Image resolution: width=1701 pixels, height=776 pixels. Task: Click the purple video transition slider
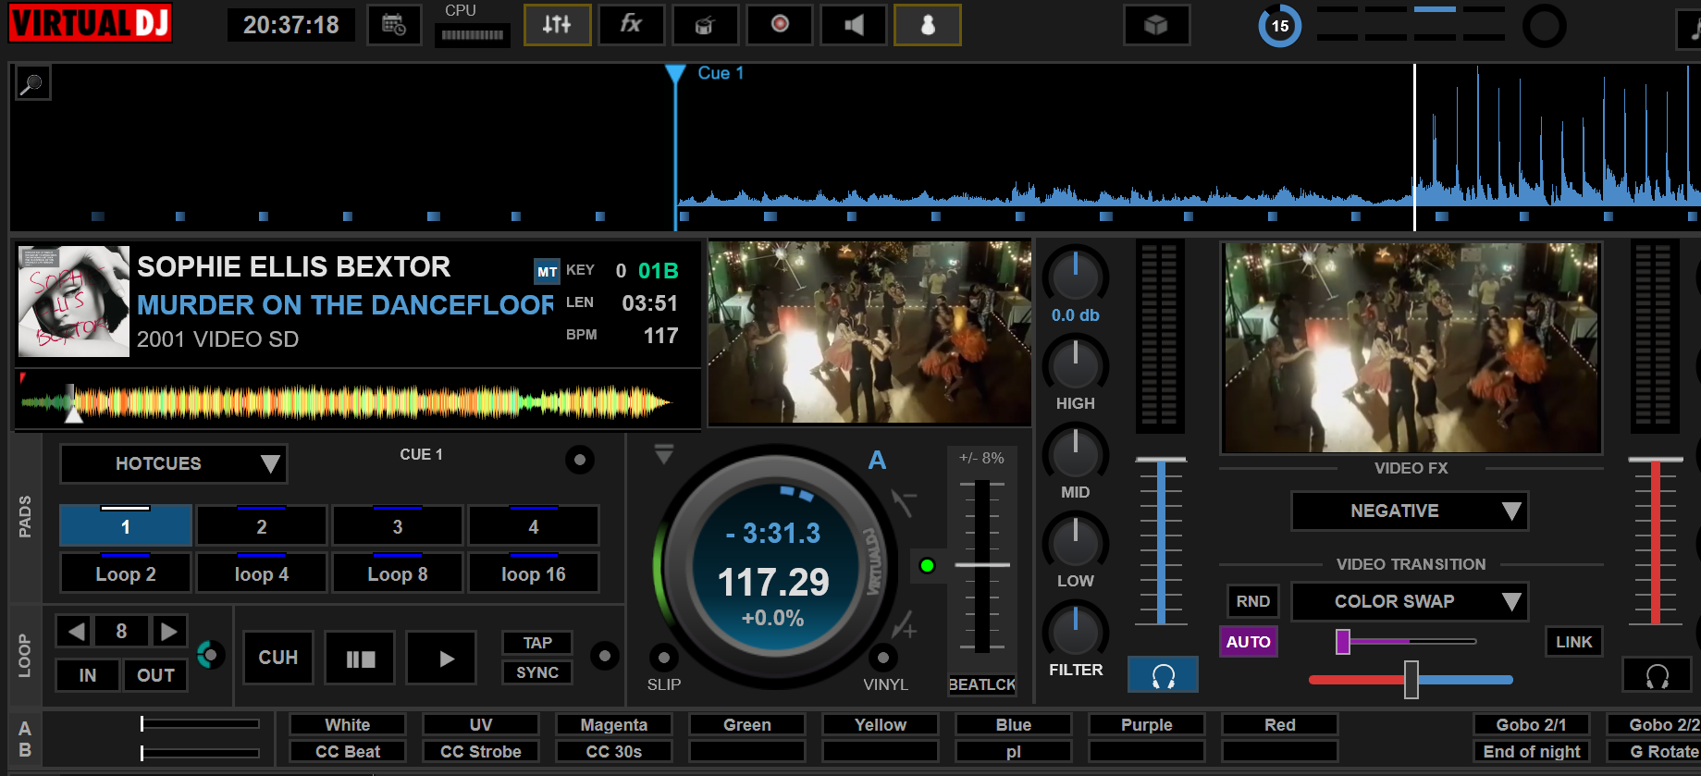1406,641
